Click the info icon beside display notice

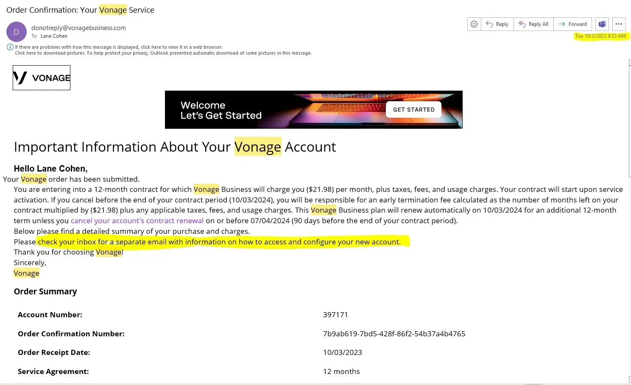[10, 47]
